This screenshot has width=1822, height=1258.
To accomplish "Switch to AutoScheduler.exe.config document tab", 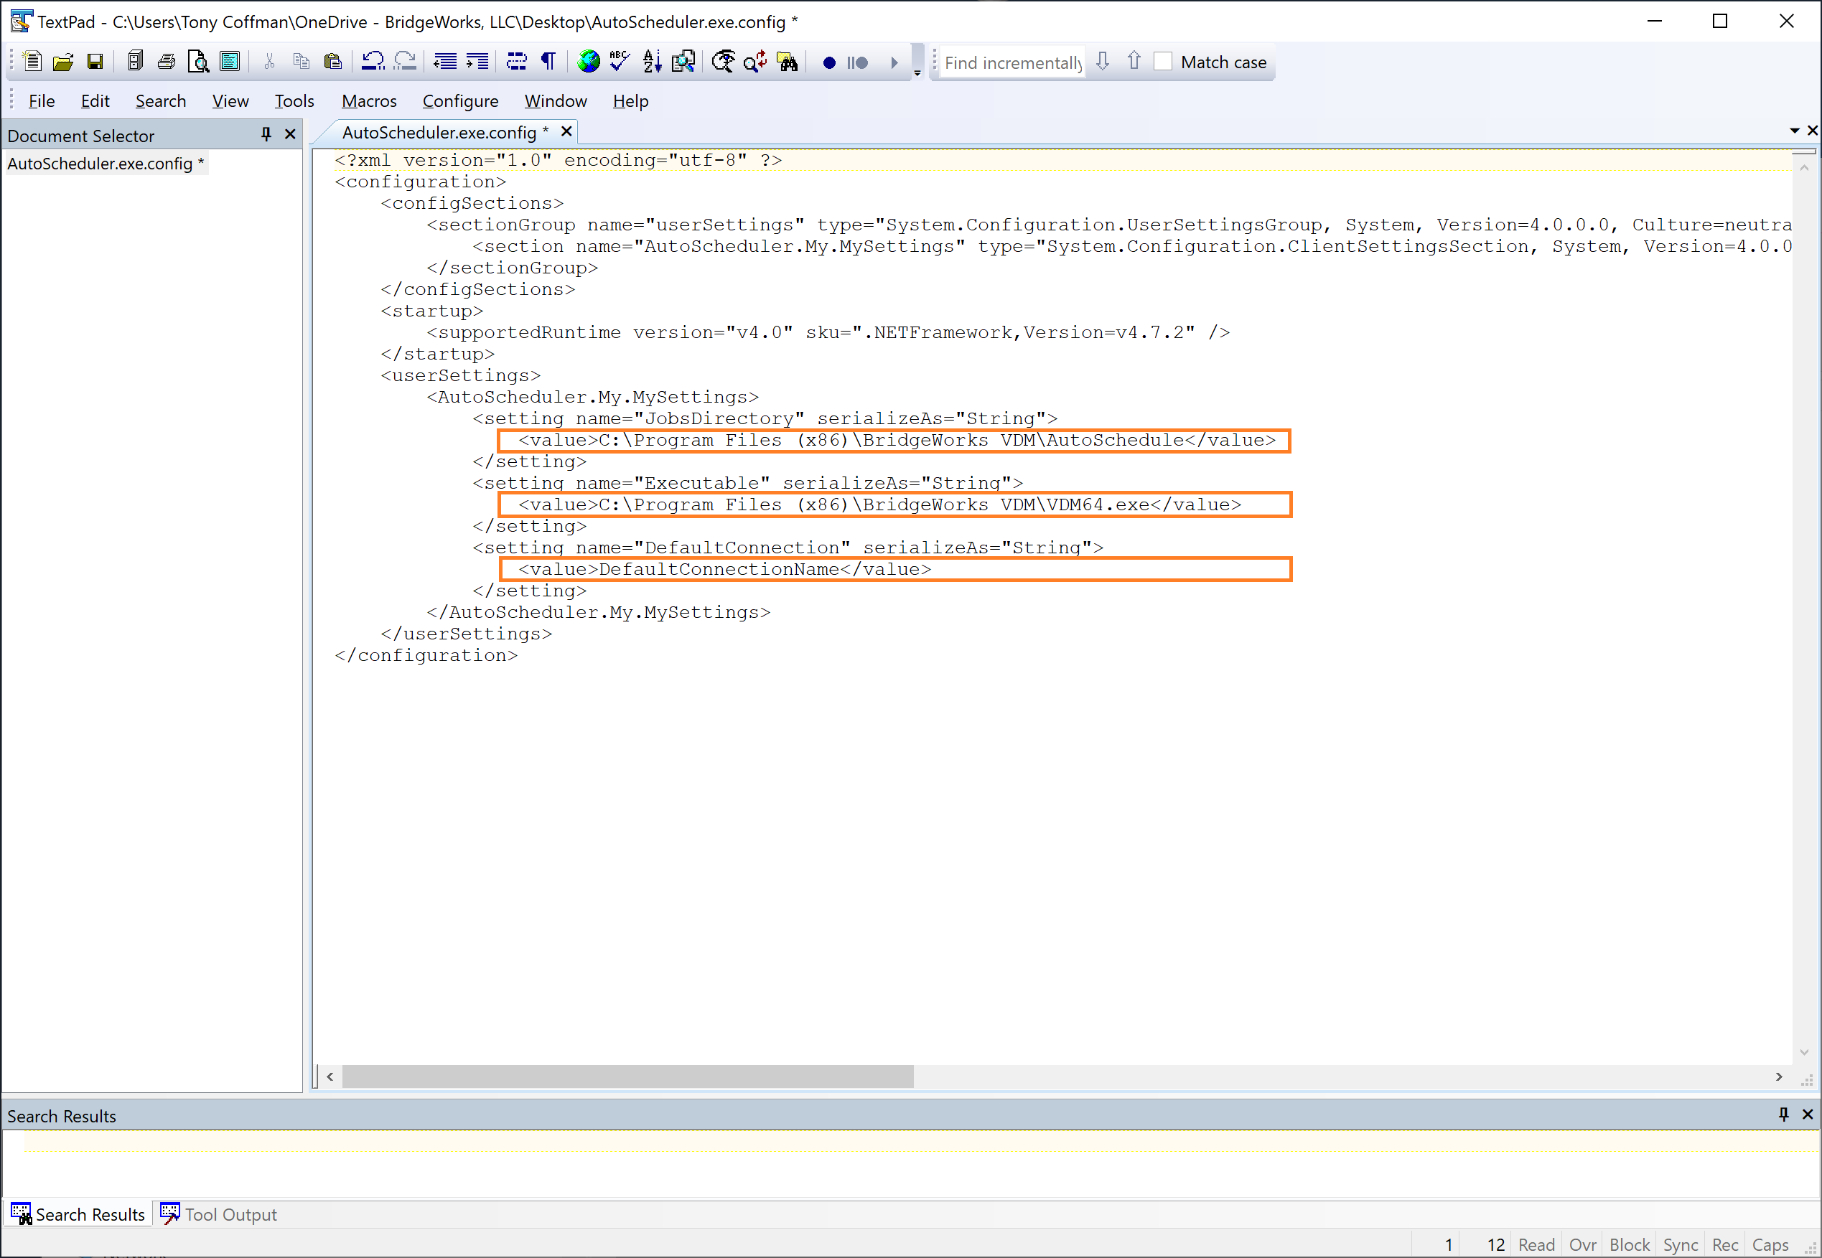I will click(444, 133).
